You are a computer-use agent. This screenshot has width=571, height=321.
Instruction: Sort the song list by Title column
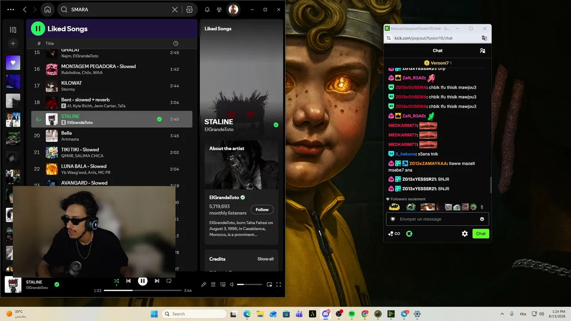50,43
